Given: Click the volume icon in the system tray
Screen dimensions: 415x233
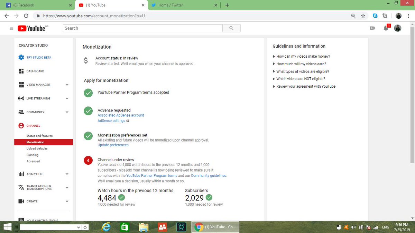Looking at the screenshot, I should tap(353, 227).
